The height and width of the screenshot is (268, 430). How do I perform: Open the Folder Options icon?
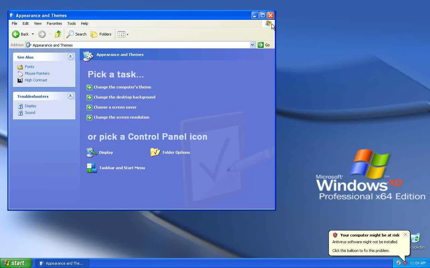155,152
